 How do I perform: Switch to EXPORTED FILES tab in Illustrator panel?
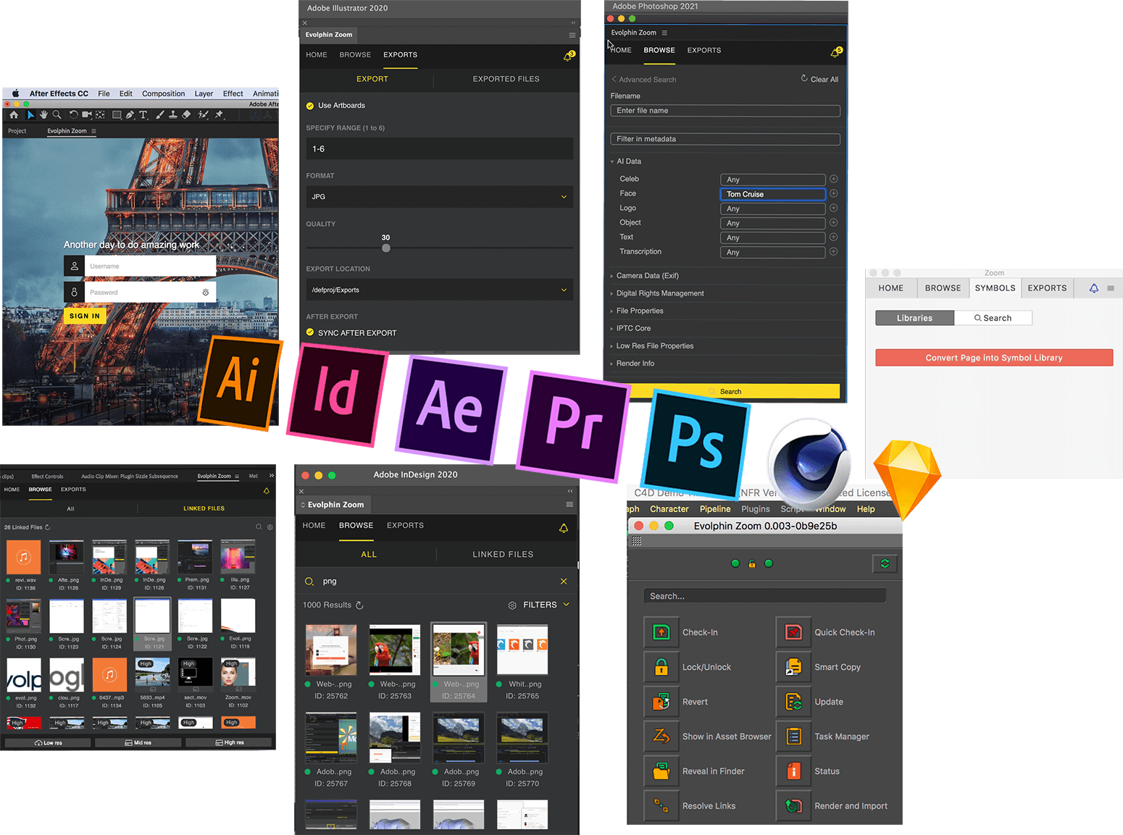point(506,79)
